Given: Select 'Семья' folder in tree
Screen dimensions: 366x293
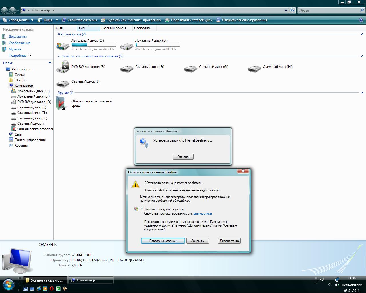Looking at the screenshot, I should tap(19, 75).
